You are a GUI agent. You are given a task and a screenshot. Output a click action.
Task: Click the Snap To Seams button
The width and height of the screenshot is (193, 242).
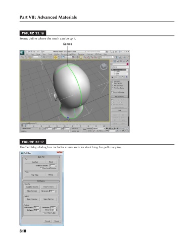[x=49, y=187]
